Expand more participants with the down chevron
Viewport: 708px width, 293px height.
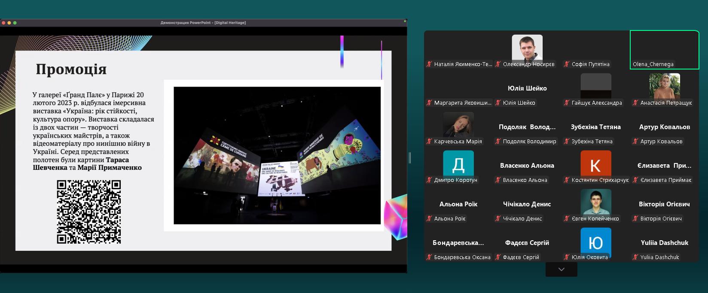click(561, 269)
